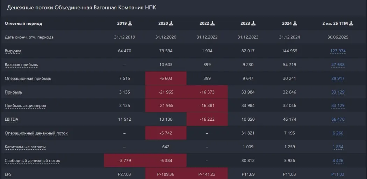Select the Операционная прибыль row label
Screen dimensions: 367x179
(28, 79)
